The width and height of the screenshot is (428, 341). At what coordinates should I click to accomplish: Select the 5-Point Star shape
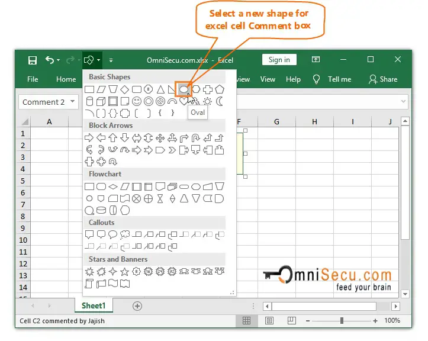[125, 271]
